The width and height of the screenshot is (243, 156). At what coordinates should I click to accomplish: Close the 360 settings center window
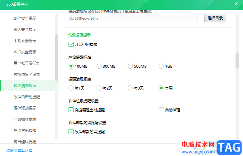pos(236,4)
